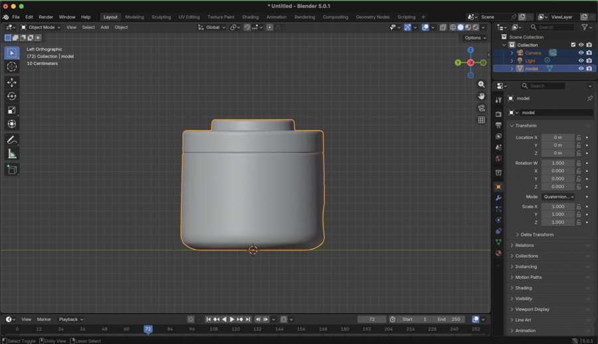Click the viewport Options button
This screenshot has width=598, height=344.
pos(475,38)
